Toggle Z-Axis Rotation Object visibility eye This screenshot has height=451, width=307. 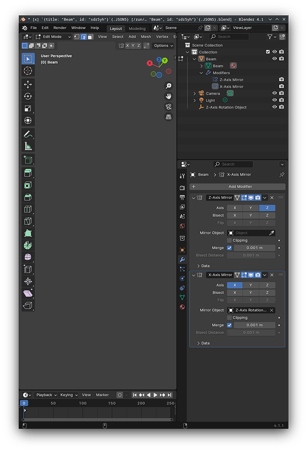click(x=274, y=107)
